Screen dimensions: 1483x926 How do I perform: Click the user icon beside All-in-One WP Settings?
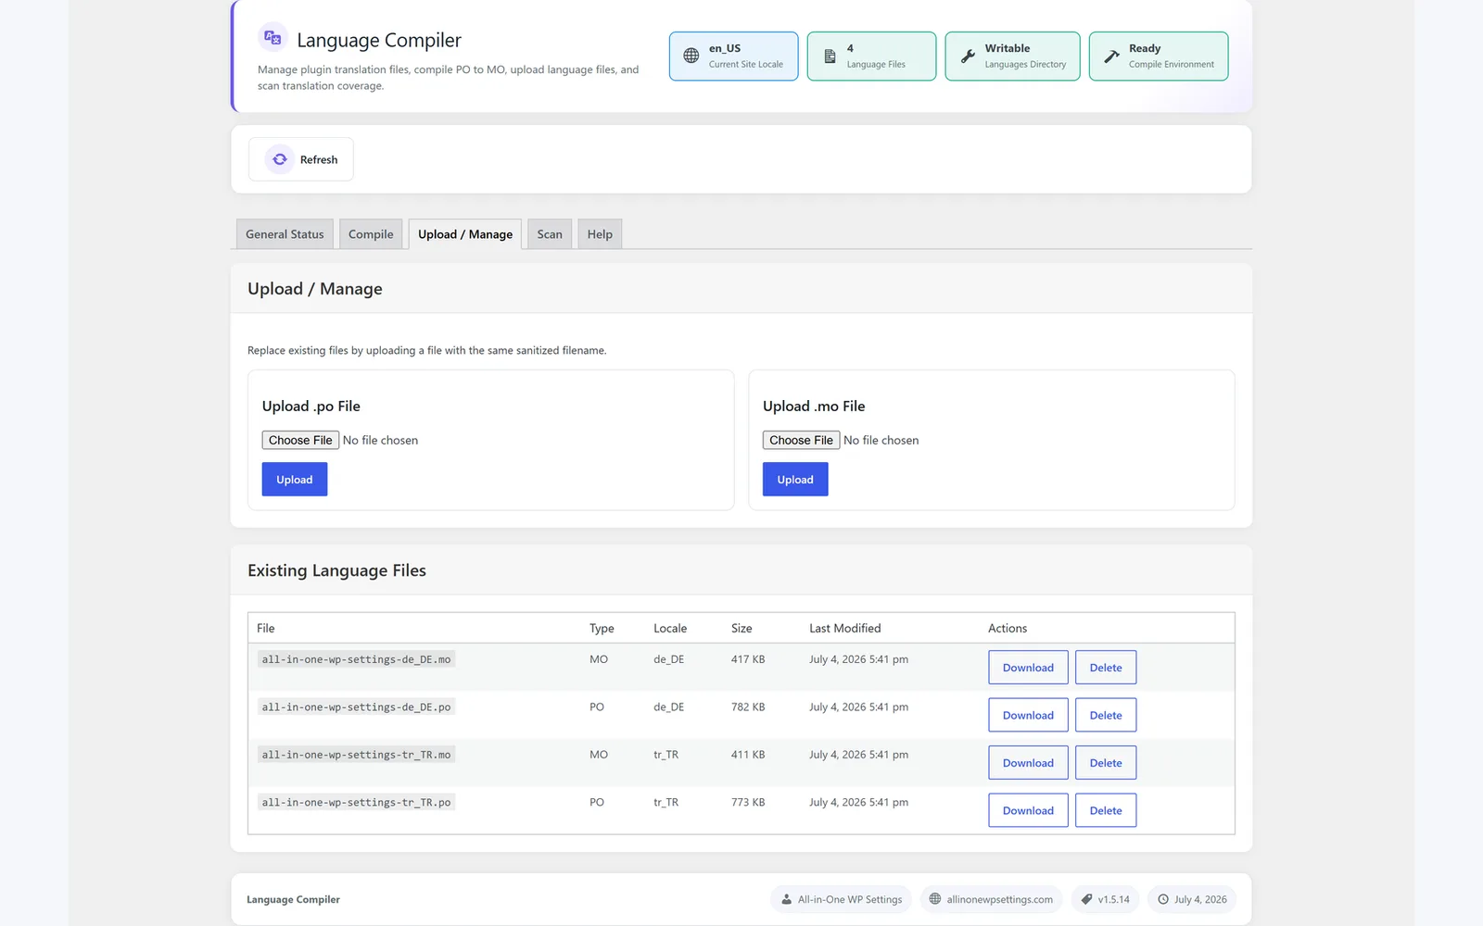[x=787, y=899]
